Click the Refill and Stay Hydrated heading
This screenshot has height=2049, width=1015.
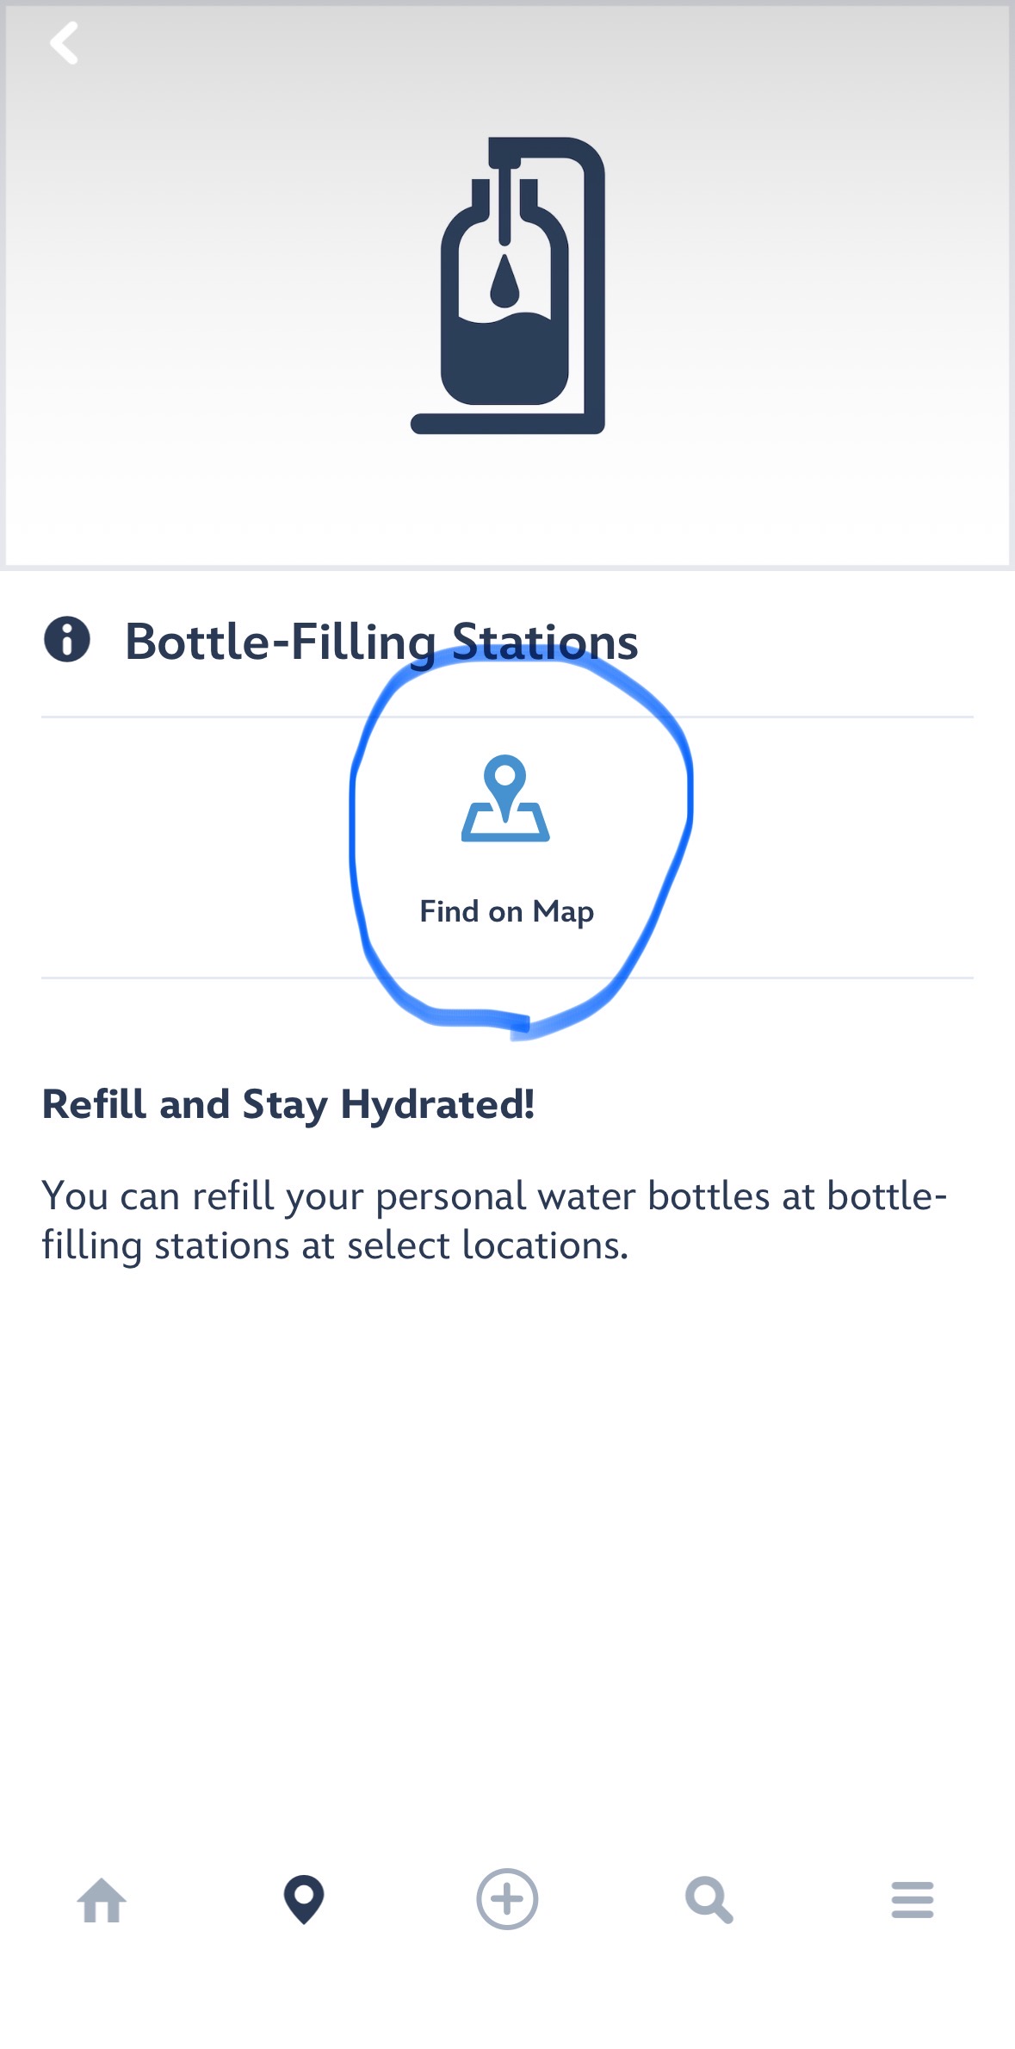click(x=288, y=1104)
